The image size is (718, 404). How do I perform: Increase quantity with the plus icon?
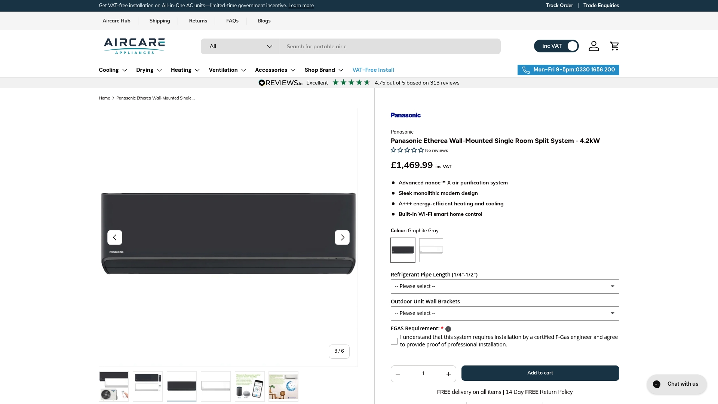tap(448, 374)
